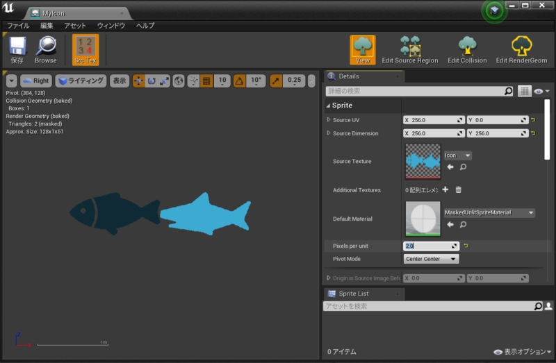Open rotation snap 10° dropdown
The image size is (556, 363).
(256, 81)
